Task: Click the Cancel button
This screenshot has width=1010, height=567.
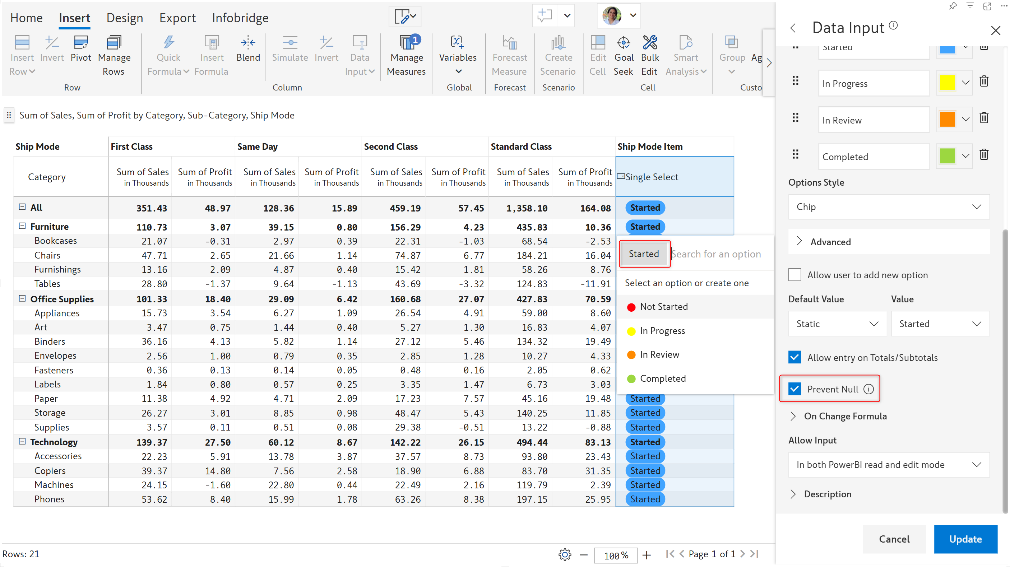Action: tap(894, 538)
